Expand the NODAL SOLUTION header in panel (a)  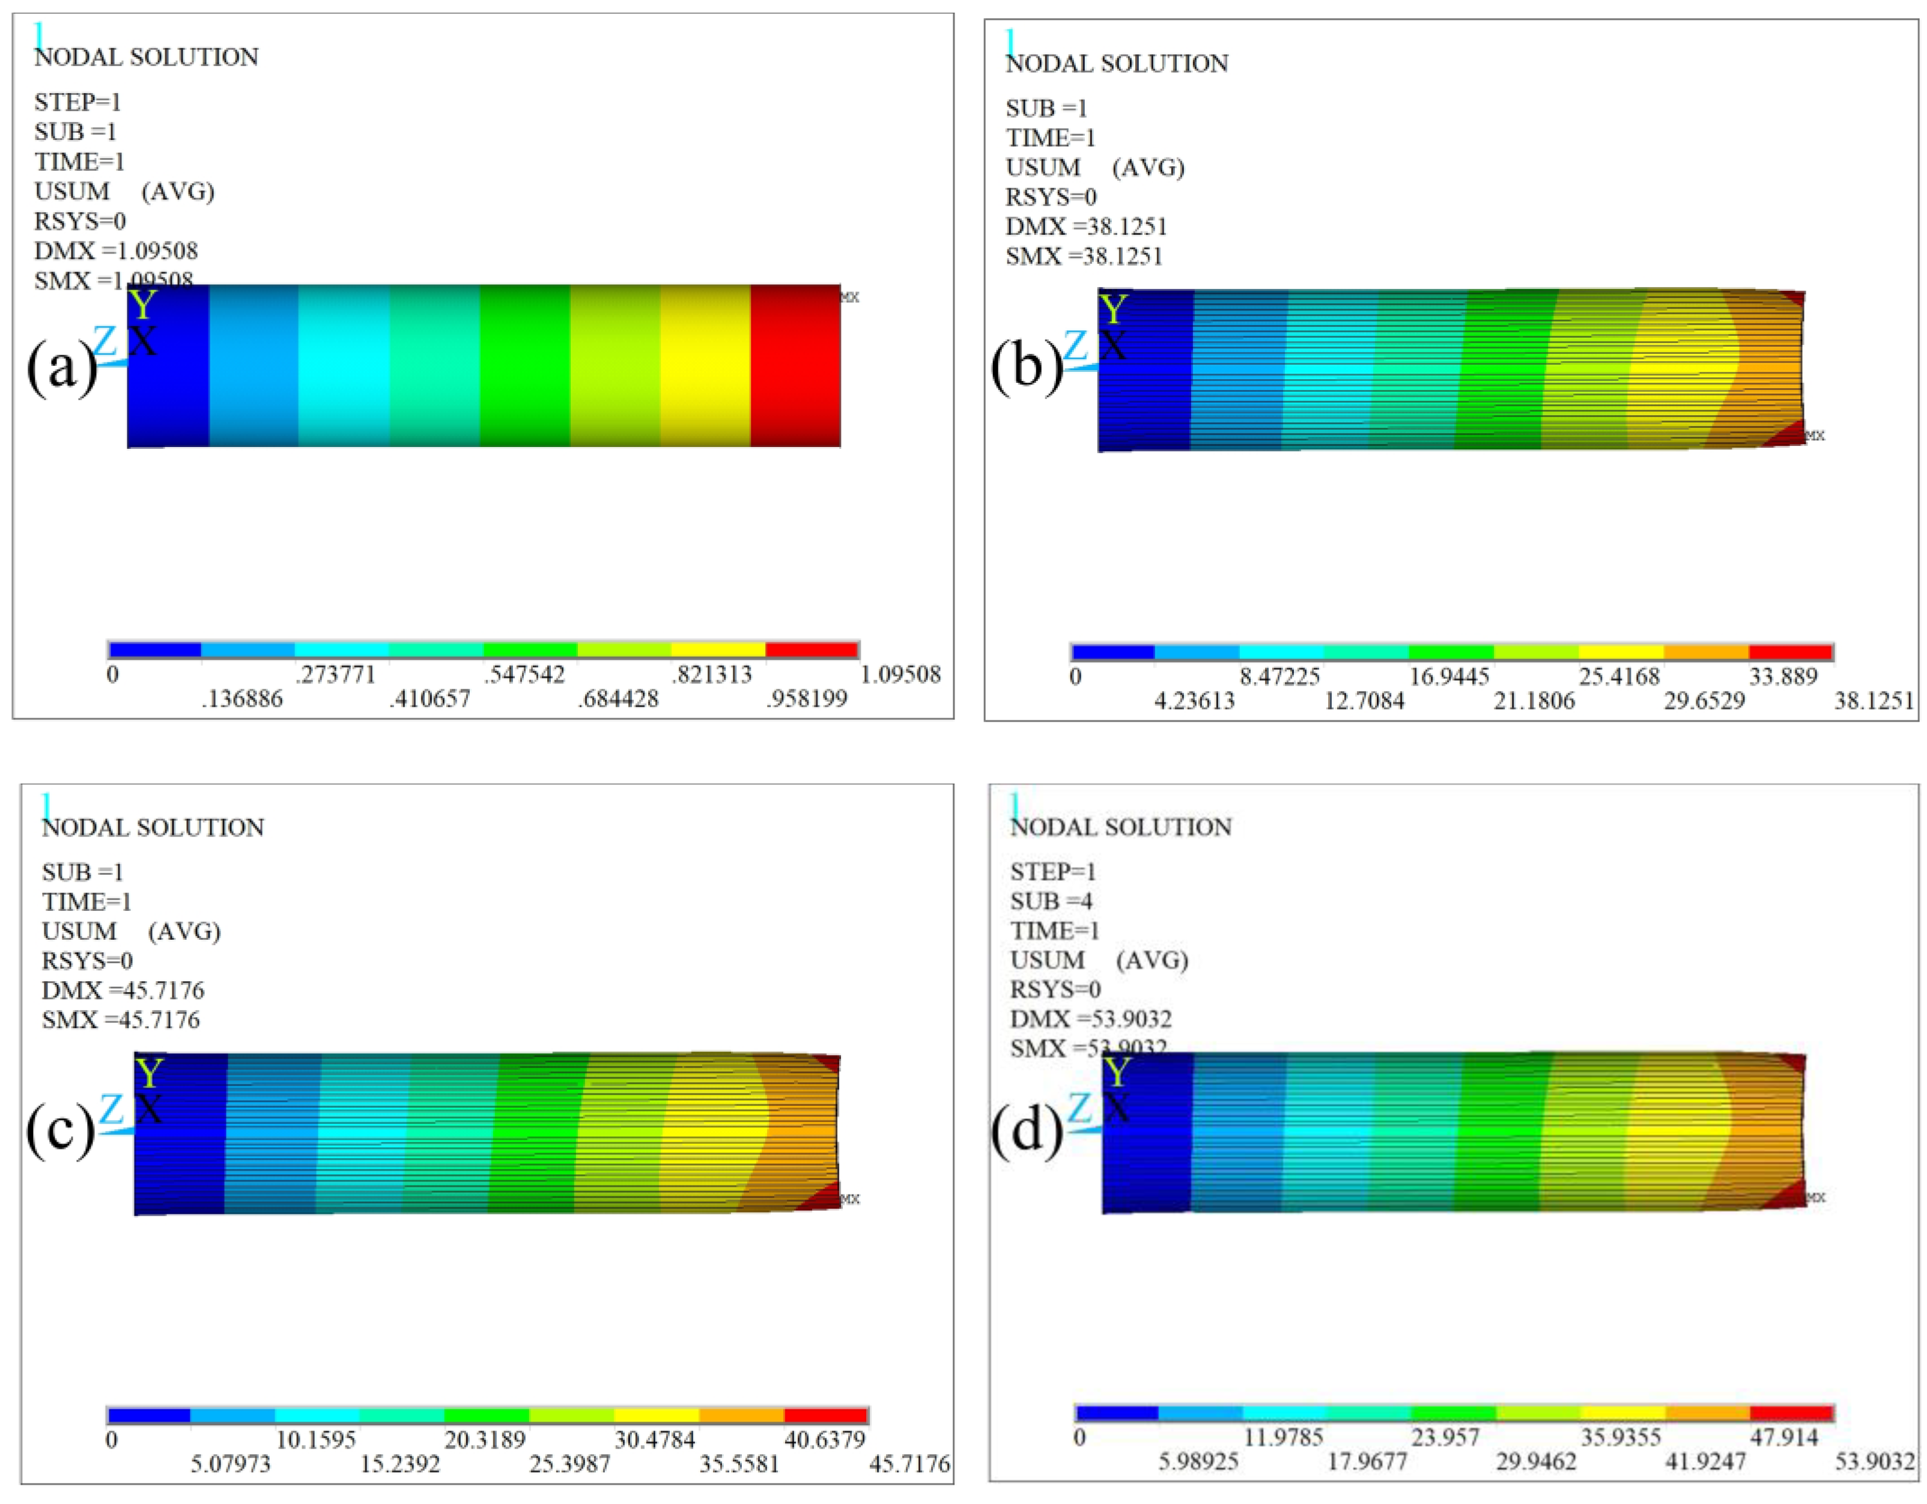tap(145, 57)
